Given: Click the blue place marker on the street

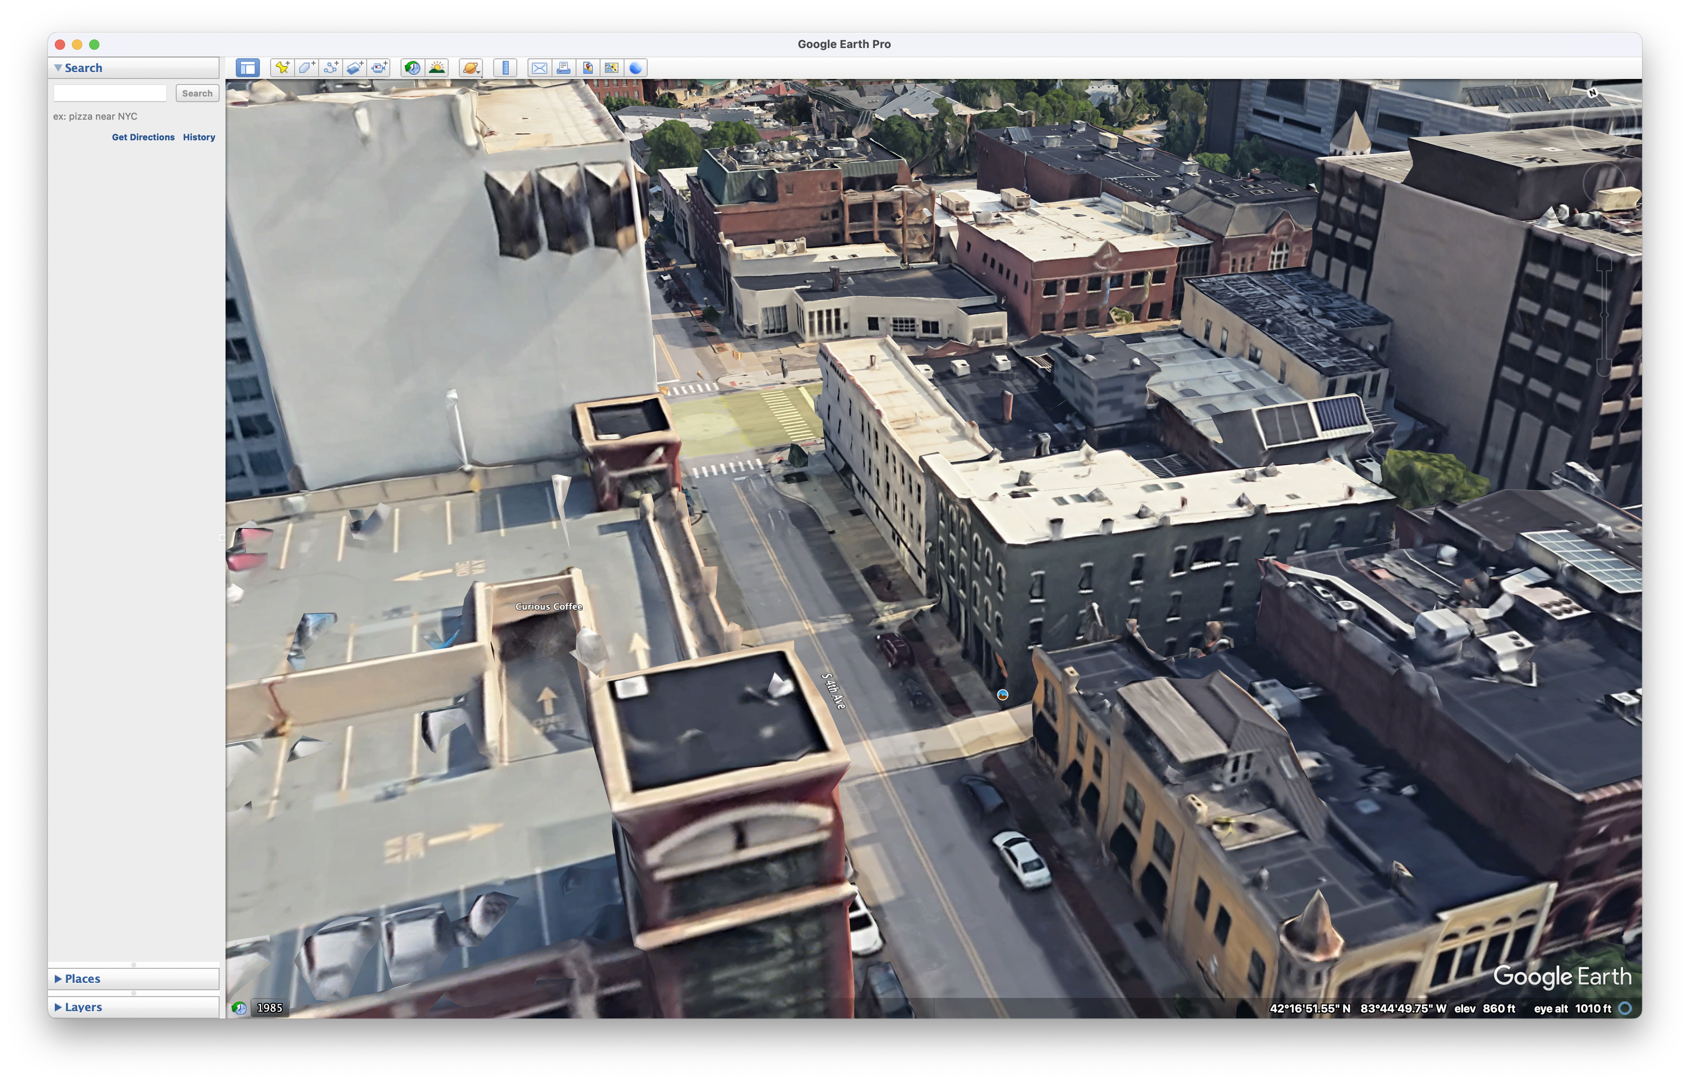Looking at the screenshot, I should (x=1003, y=695).
